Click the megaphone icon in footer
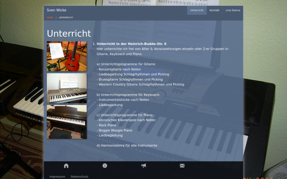Viewport: 287px width, 179px height. click(143, 166)
